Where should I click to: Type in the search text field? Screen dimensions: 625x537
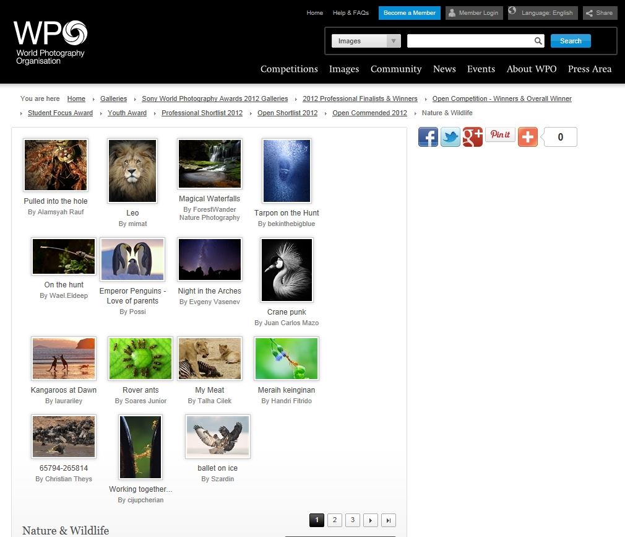(470, 41)
